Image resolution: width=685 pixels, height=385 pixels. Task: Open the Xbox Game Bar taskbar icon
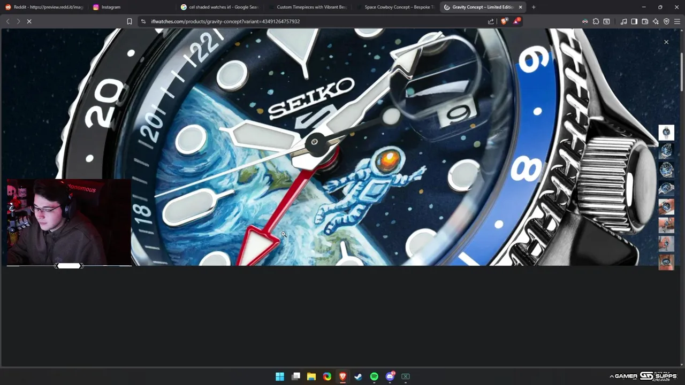406,376
